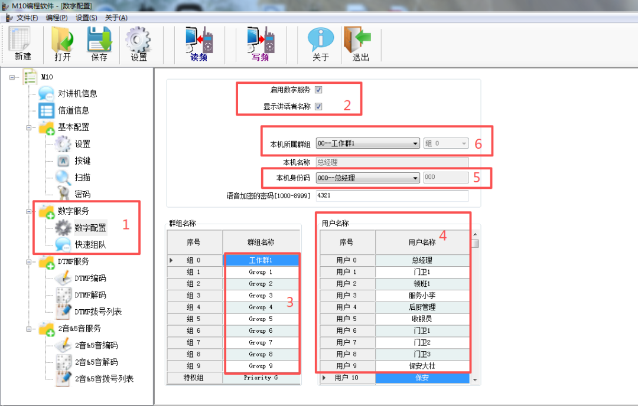
Task: Select the Group 5 name cell
Action: point(261,319)
